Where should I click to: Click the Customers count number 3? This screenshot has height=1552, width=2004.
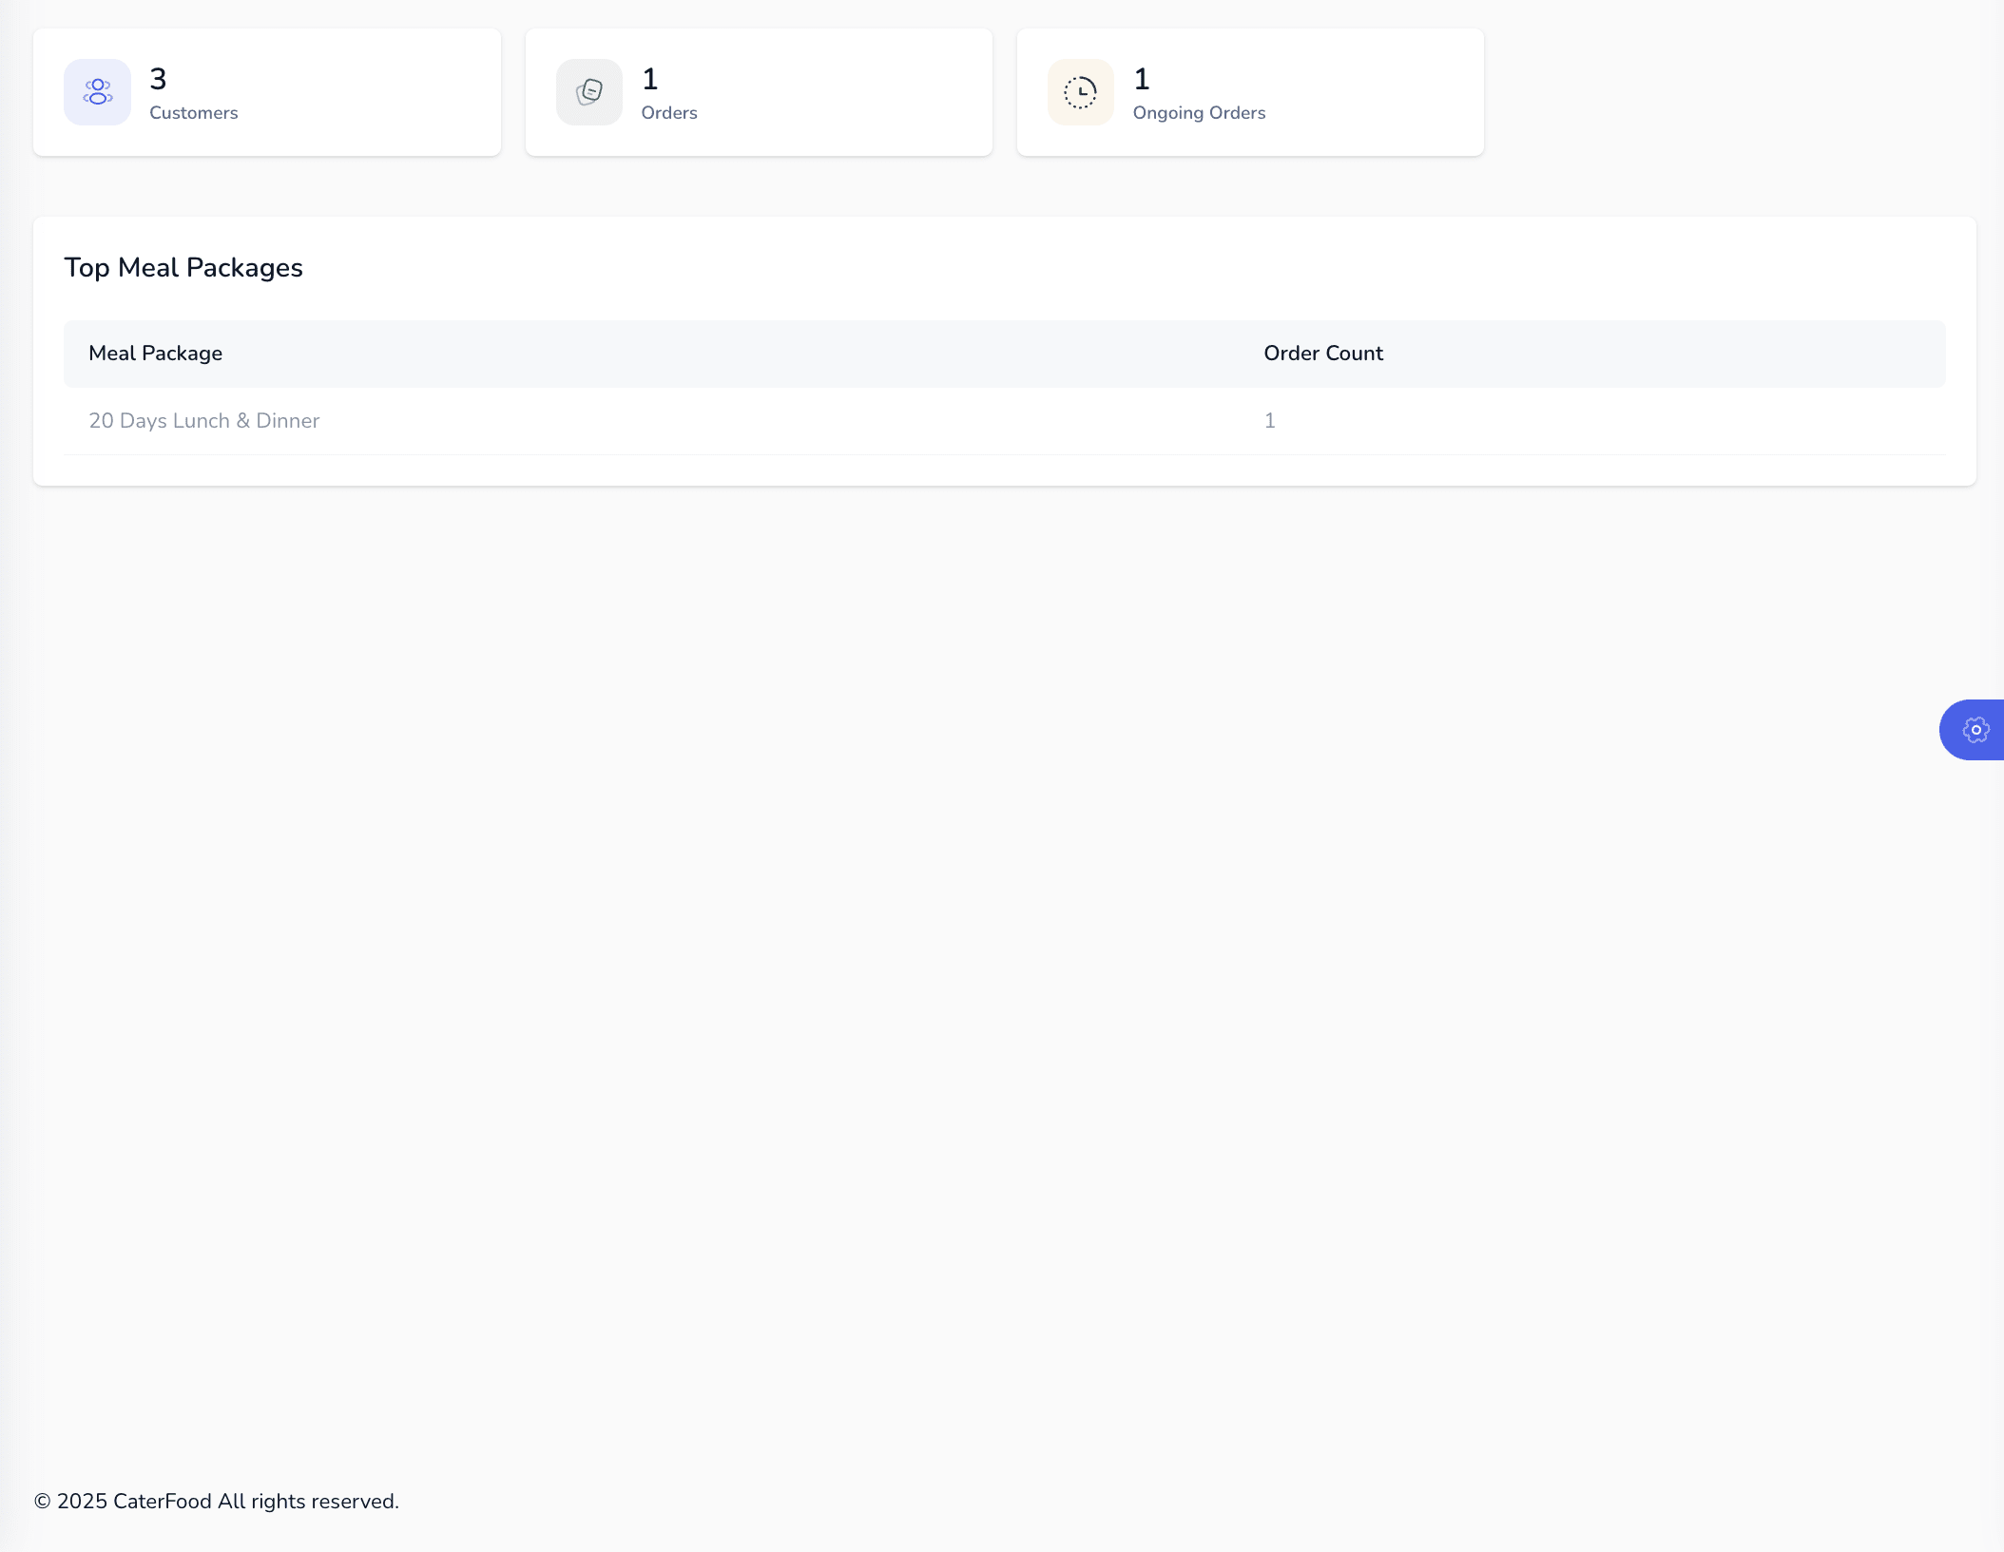pyautogui.click(x=157, y=80)
